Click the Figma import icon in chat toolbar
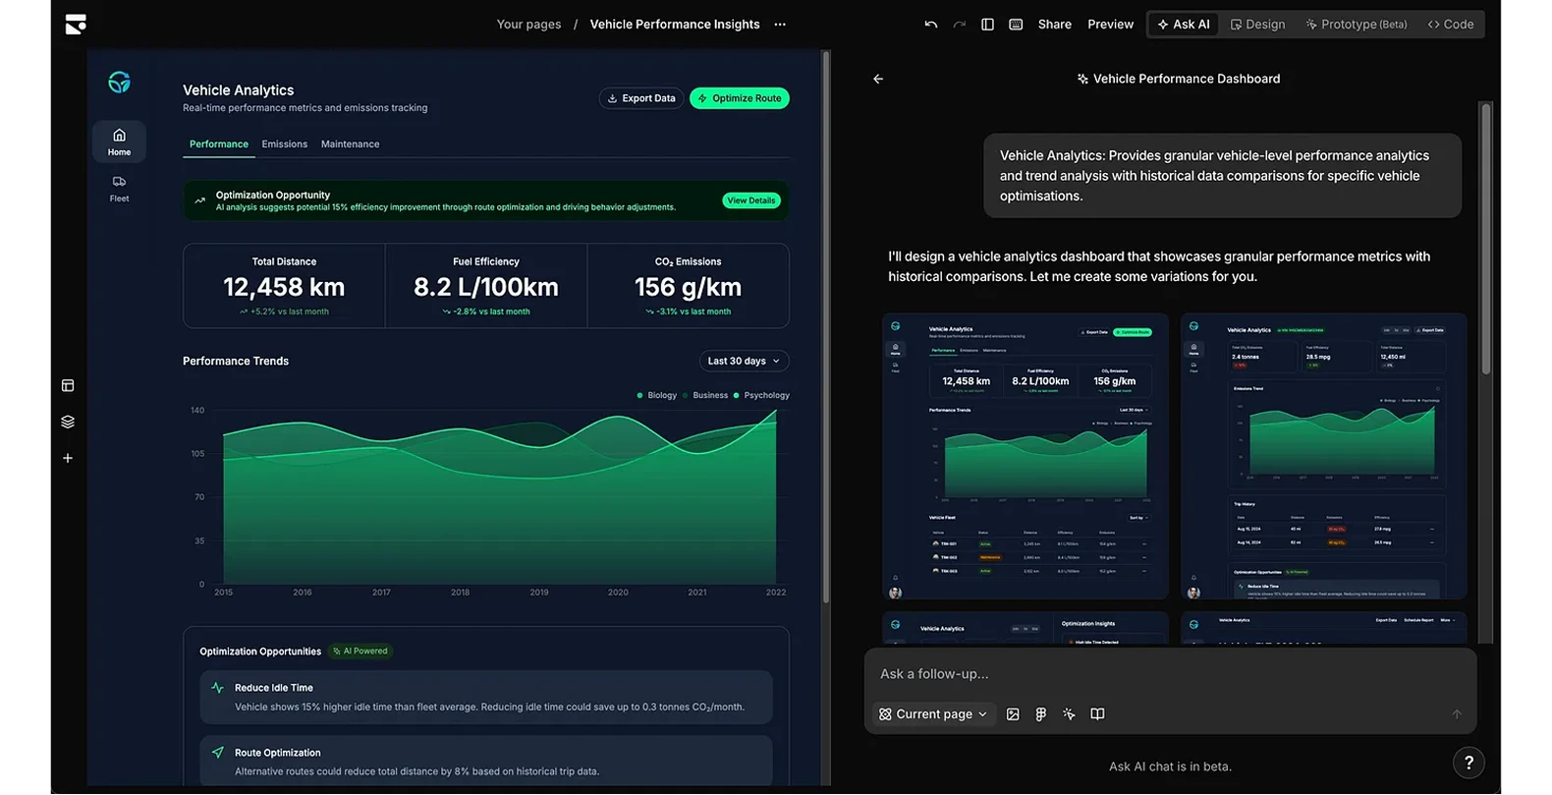1552x795 pixels. click(1041, 714)
